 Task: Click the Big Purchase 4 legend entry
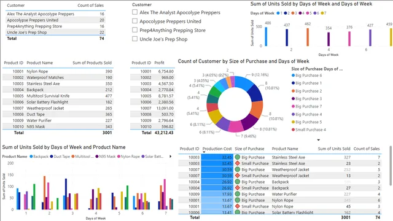[x=307, y=114]
